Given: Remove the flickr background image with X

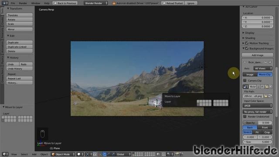Looking at the screenshot, I should [270, 62].
